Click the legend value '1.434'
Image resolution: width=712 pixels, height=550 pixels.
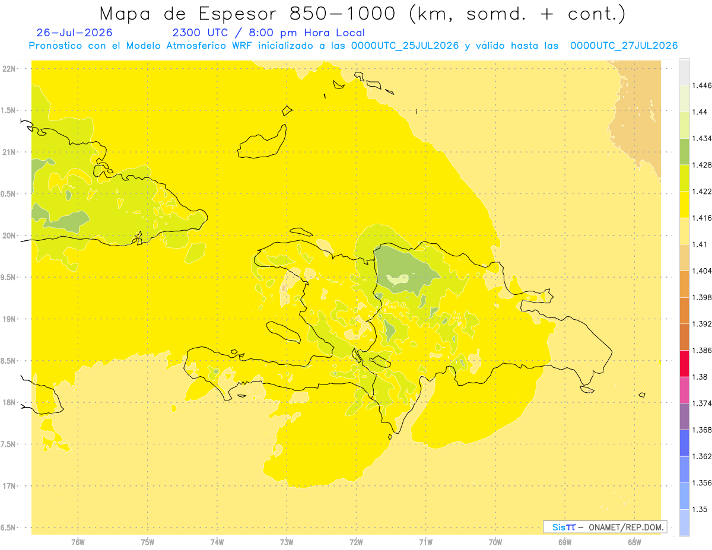[702, 138]
